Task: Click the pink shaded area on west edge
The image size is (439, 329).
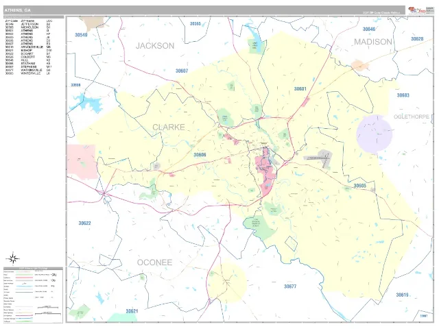Action: (x=82, y=162)
